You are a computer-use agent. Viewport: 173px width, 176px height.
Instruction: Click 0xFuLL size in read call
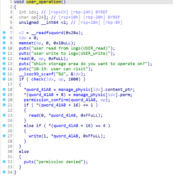click(x=56, y=59)
